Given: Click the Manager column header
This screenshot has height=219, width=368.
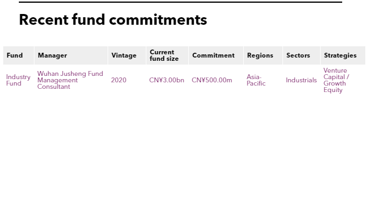Looking at the screenshot, I should [x=52, y=55].
